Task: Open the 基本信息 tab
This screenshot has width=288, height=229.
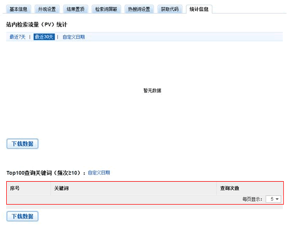Action: click(x=18, y=9)
